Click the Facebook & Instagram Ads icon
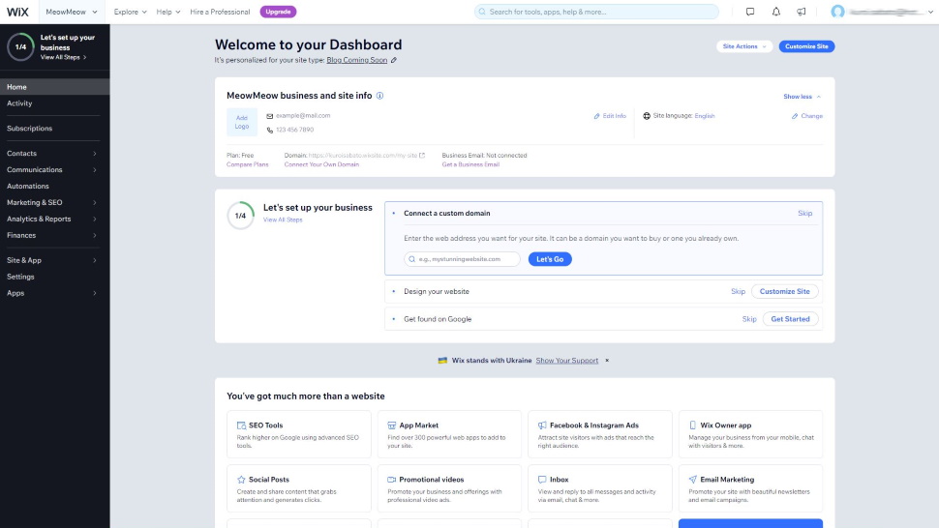939x528 pixels. tap(542, 425)
